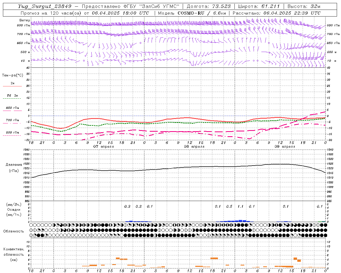Click the Конвективн. convective cloud label
The height and width of the screenshot is (273, 341).
pyautogui.click(x=14, y=249)
